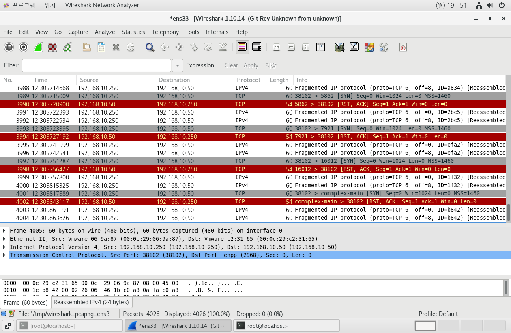Select packet 4001 commplex-main SYN row
The width and height of the screenshot is (511, 333).
click(x=253, y=194)
